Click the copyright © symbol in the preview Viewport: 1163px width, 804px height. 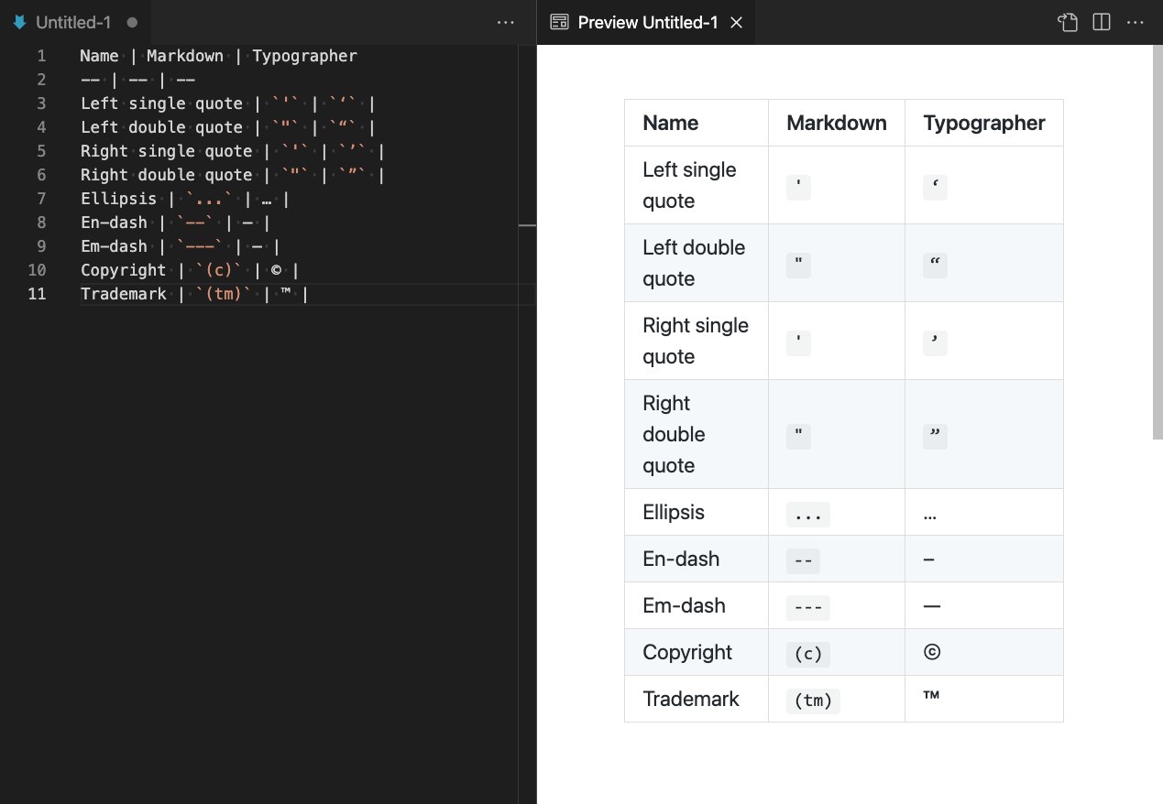(931, 651)
